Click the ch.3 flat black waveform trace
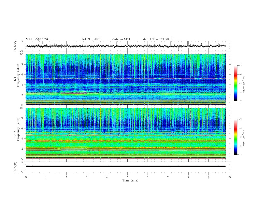The height and width of the screenshot is (199, 258). (x=125, y=166)
